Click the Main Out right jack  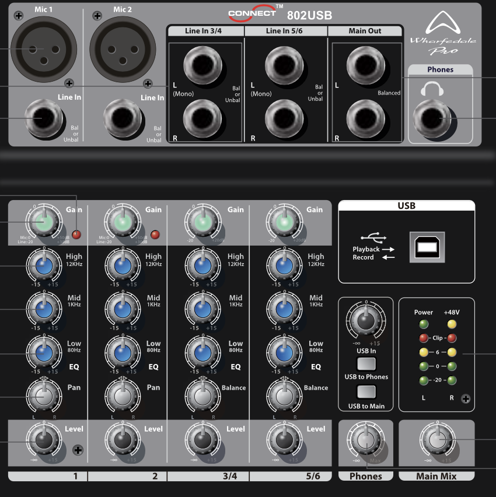[365, 118]
